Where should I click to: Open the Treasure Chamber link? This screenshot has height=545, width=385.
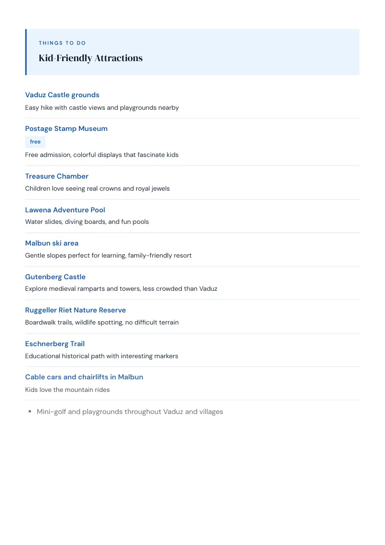click(57, 176)
